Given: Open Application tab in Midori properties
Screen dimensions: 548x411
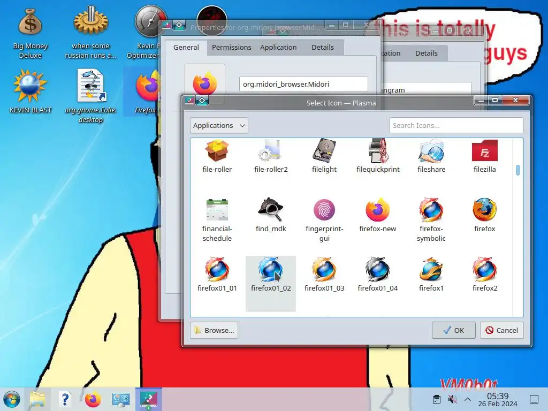Looking at the screenshot, I should click(278, 47).
